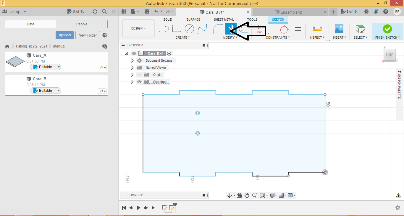Hide the Sketches folder via eye icon
The image size is (404, 216).
tap(139, 82)
